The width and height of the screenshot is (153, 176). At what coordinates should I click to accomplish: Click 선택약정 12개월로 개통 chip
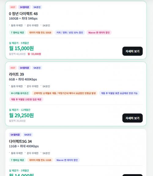tap(65, 93)
